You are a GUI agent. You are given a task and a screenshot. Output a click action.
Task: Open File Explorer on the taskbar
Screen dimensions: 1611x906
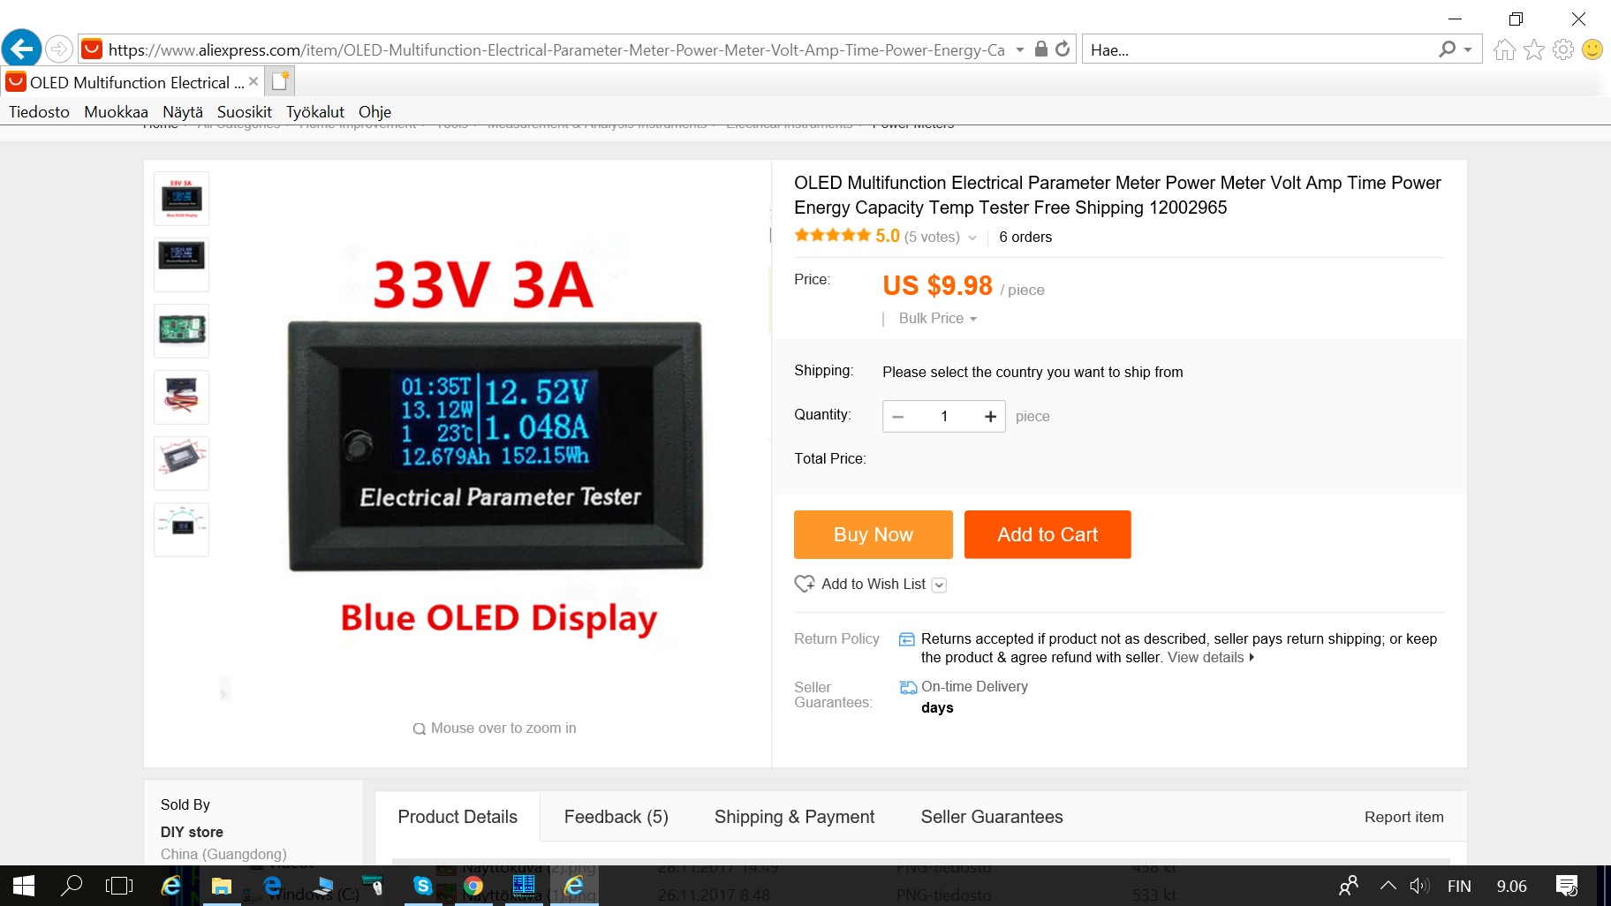point(221,886)
